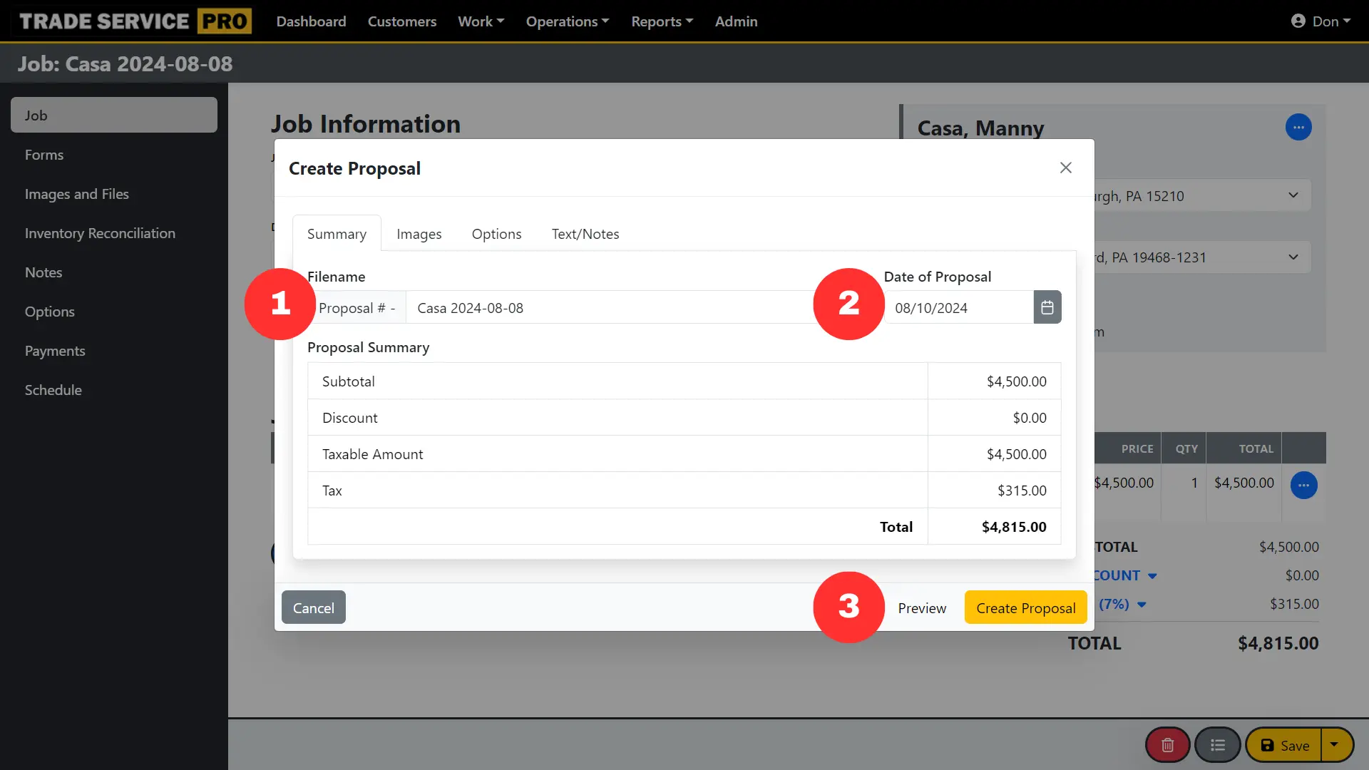Viewport: 1369px width, 770px height.
Task: Open the Date of Proposal calendar picker
Action: pos(1047,307)
